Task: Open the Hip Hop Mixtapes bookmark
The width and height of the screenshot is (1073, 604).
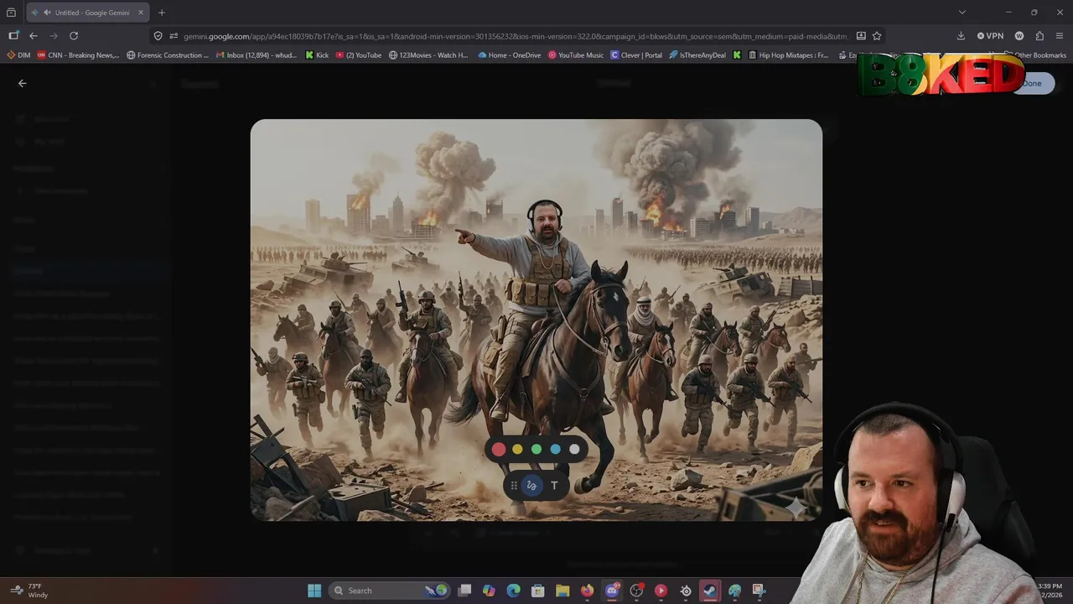Action: tap(788, 55)
